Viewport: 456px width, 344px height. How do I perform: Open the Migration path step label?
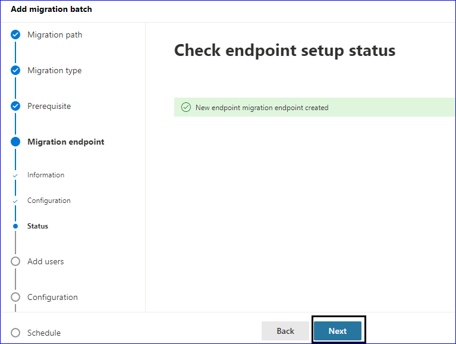pos(55,35)
